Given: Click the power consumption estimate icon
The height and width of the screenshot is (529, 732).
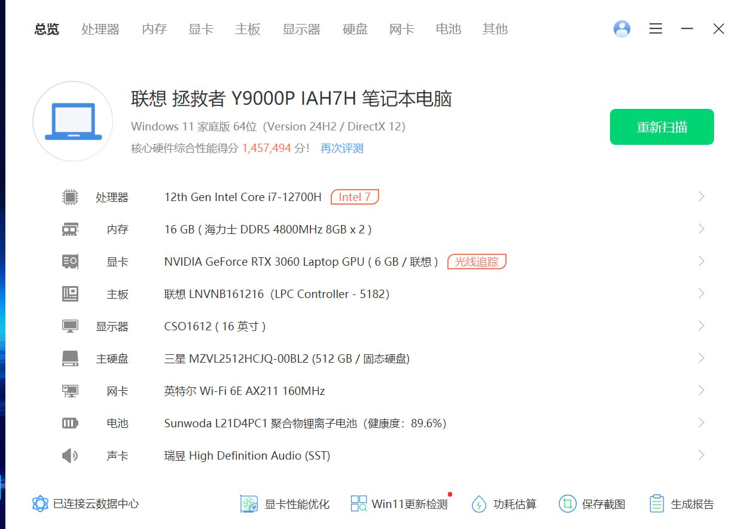Looking at the screenshot, I should [x=479, y=504].
